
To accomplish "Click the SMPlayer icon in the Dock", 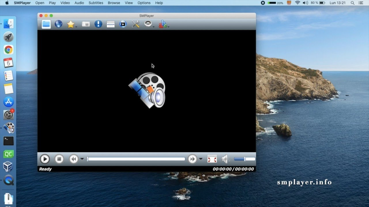I will tap(9, 128).
